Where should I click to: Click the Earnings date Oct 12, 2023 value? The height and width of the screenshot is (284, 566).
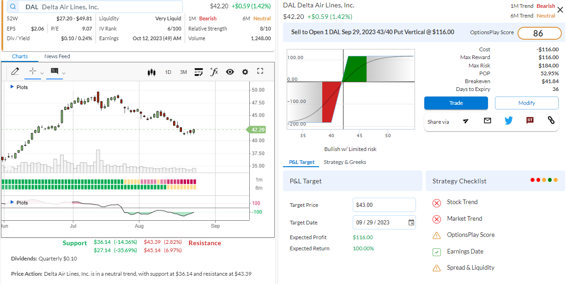(157, 38)
